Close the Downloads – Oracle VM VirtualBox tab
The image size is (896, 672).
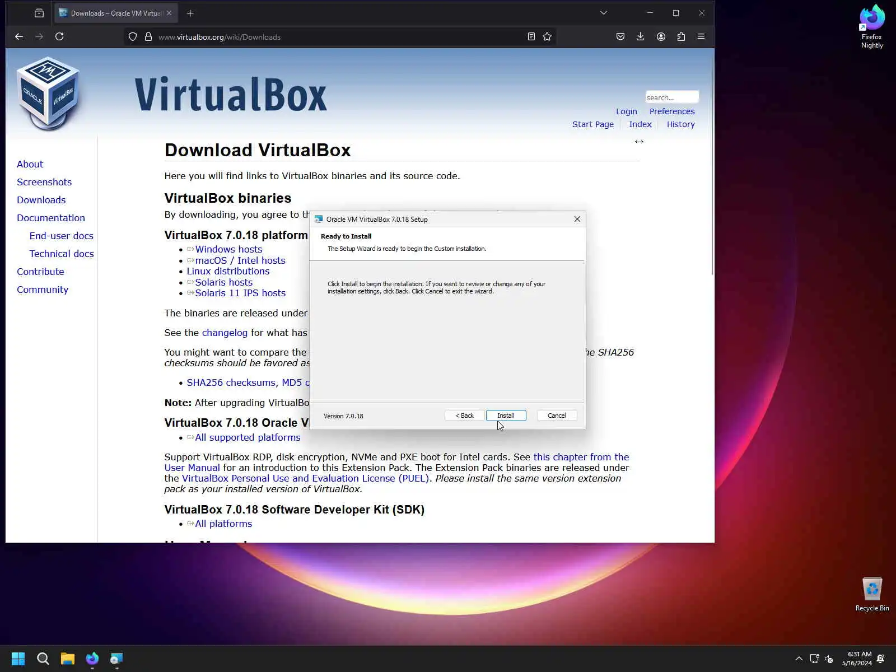pyautogui.click(x=169, y=13)
